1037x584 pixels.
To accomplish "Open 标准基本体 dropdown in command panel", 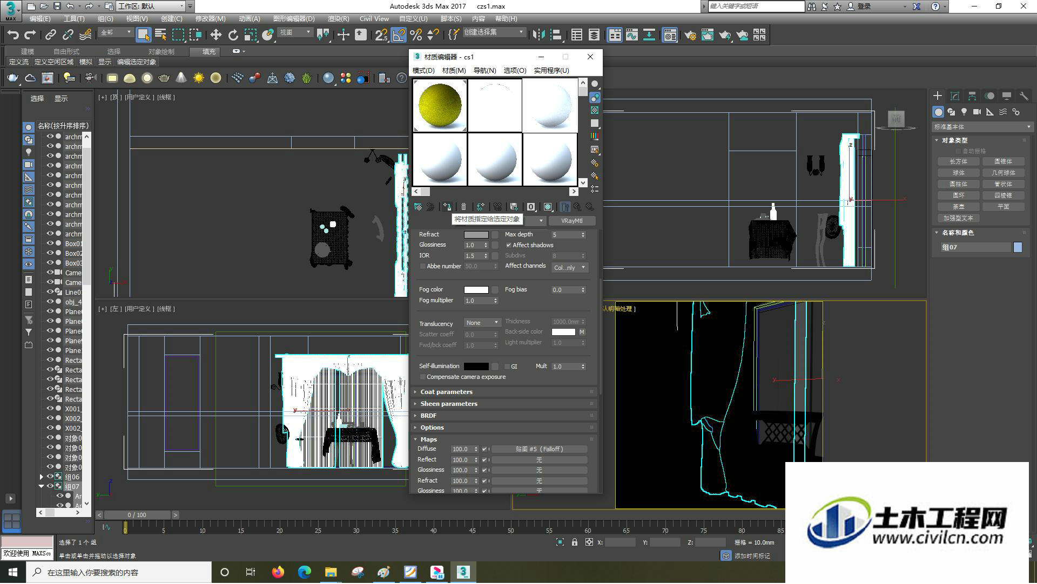I will 982,127.
